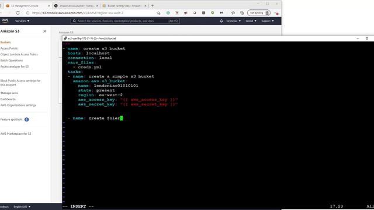
Task: Open the English (US) language dropdown
Action: coord(22,206)
